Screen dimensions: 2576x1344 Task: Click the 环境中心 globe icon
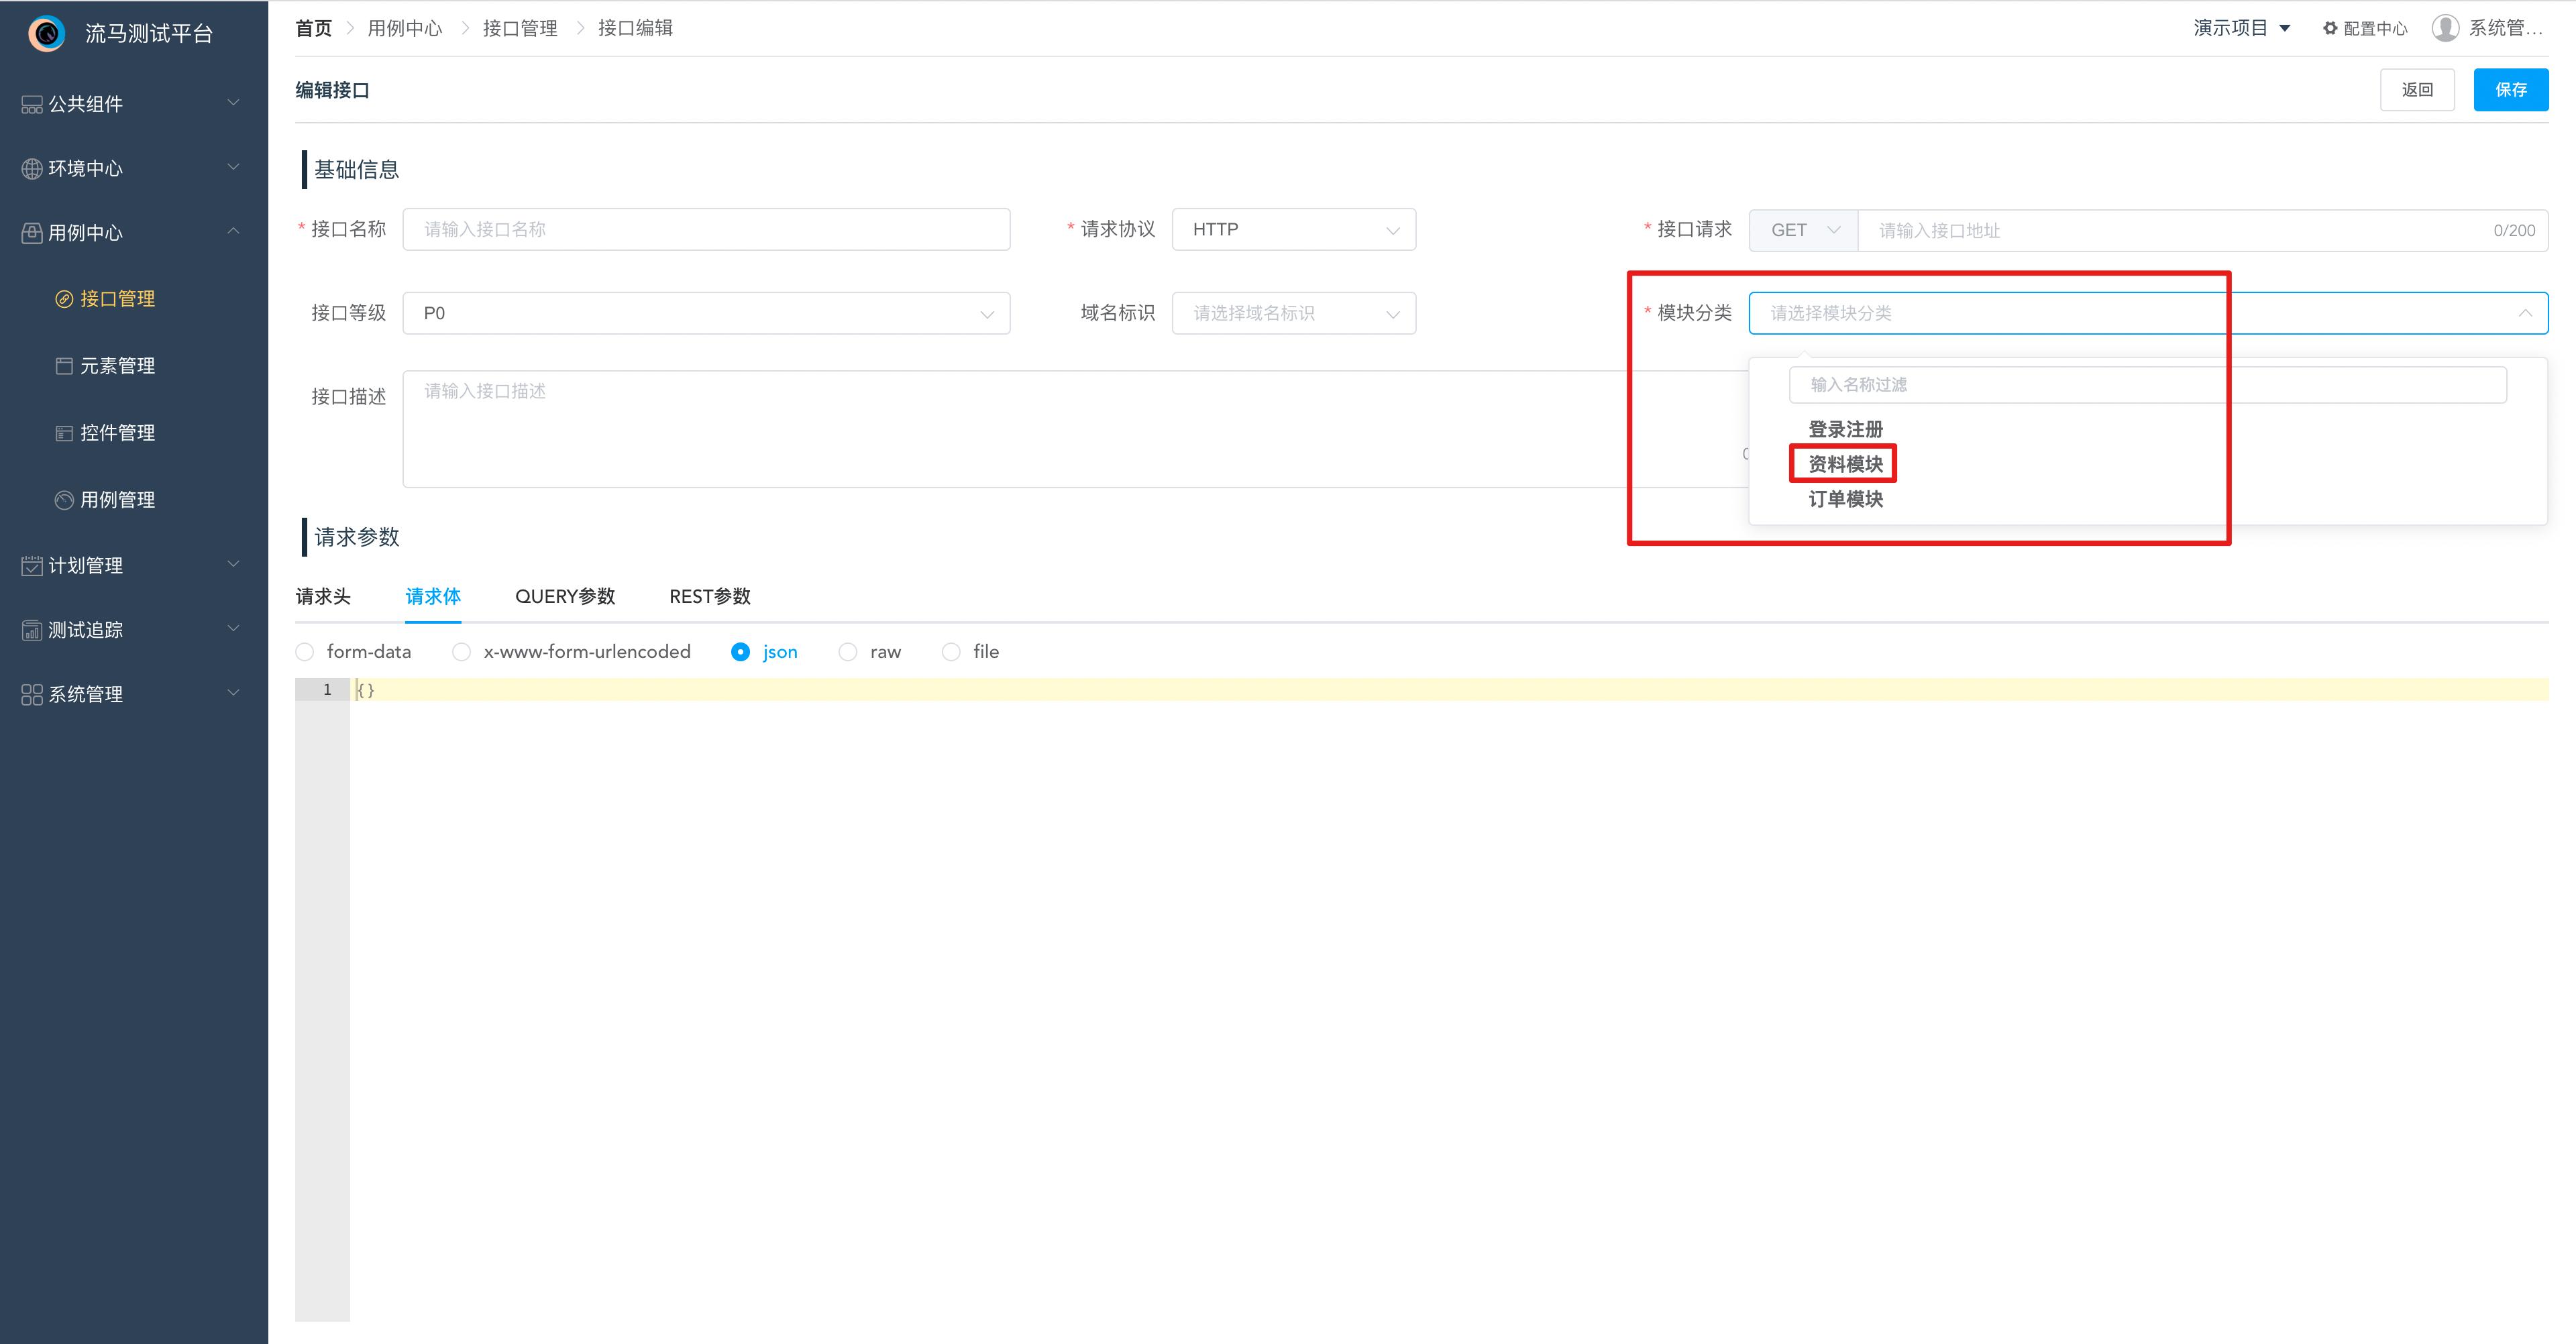(x=32, y=168)
